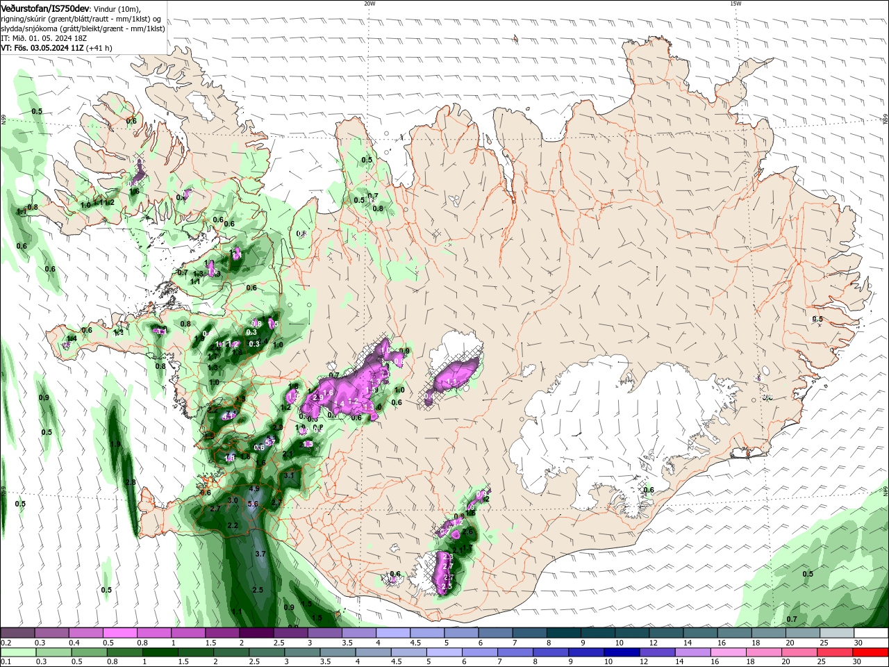Click the 3.7 precipitation value on the map
Screen dimensions: 889x667
[x=260, y=554]
